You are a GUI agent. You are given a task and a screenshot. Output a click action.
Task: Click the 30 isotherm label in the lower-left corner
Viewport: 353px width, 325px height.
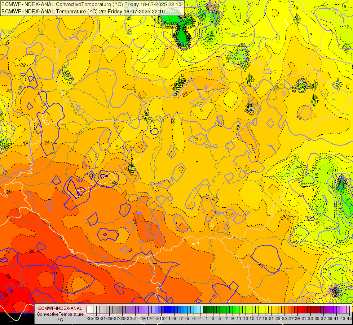pos(5,295)
